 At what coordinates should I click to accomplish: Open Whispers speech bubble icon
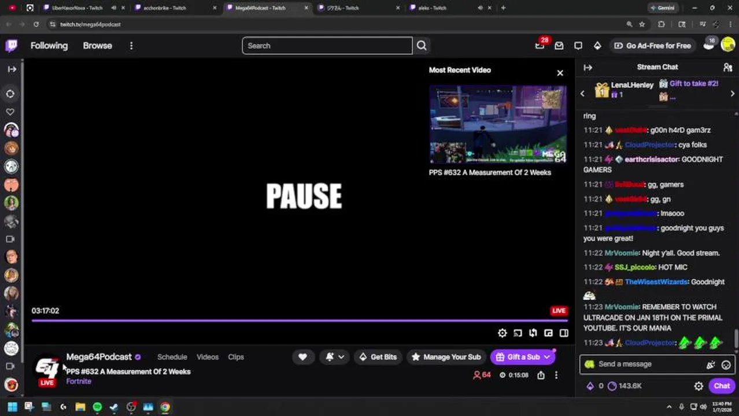578,46
